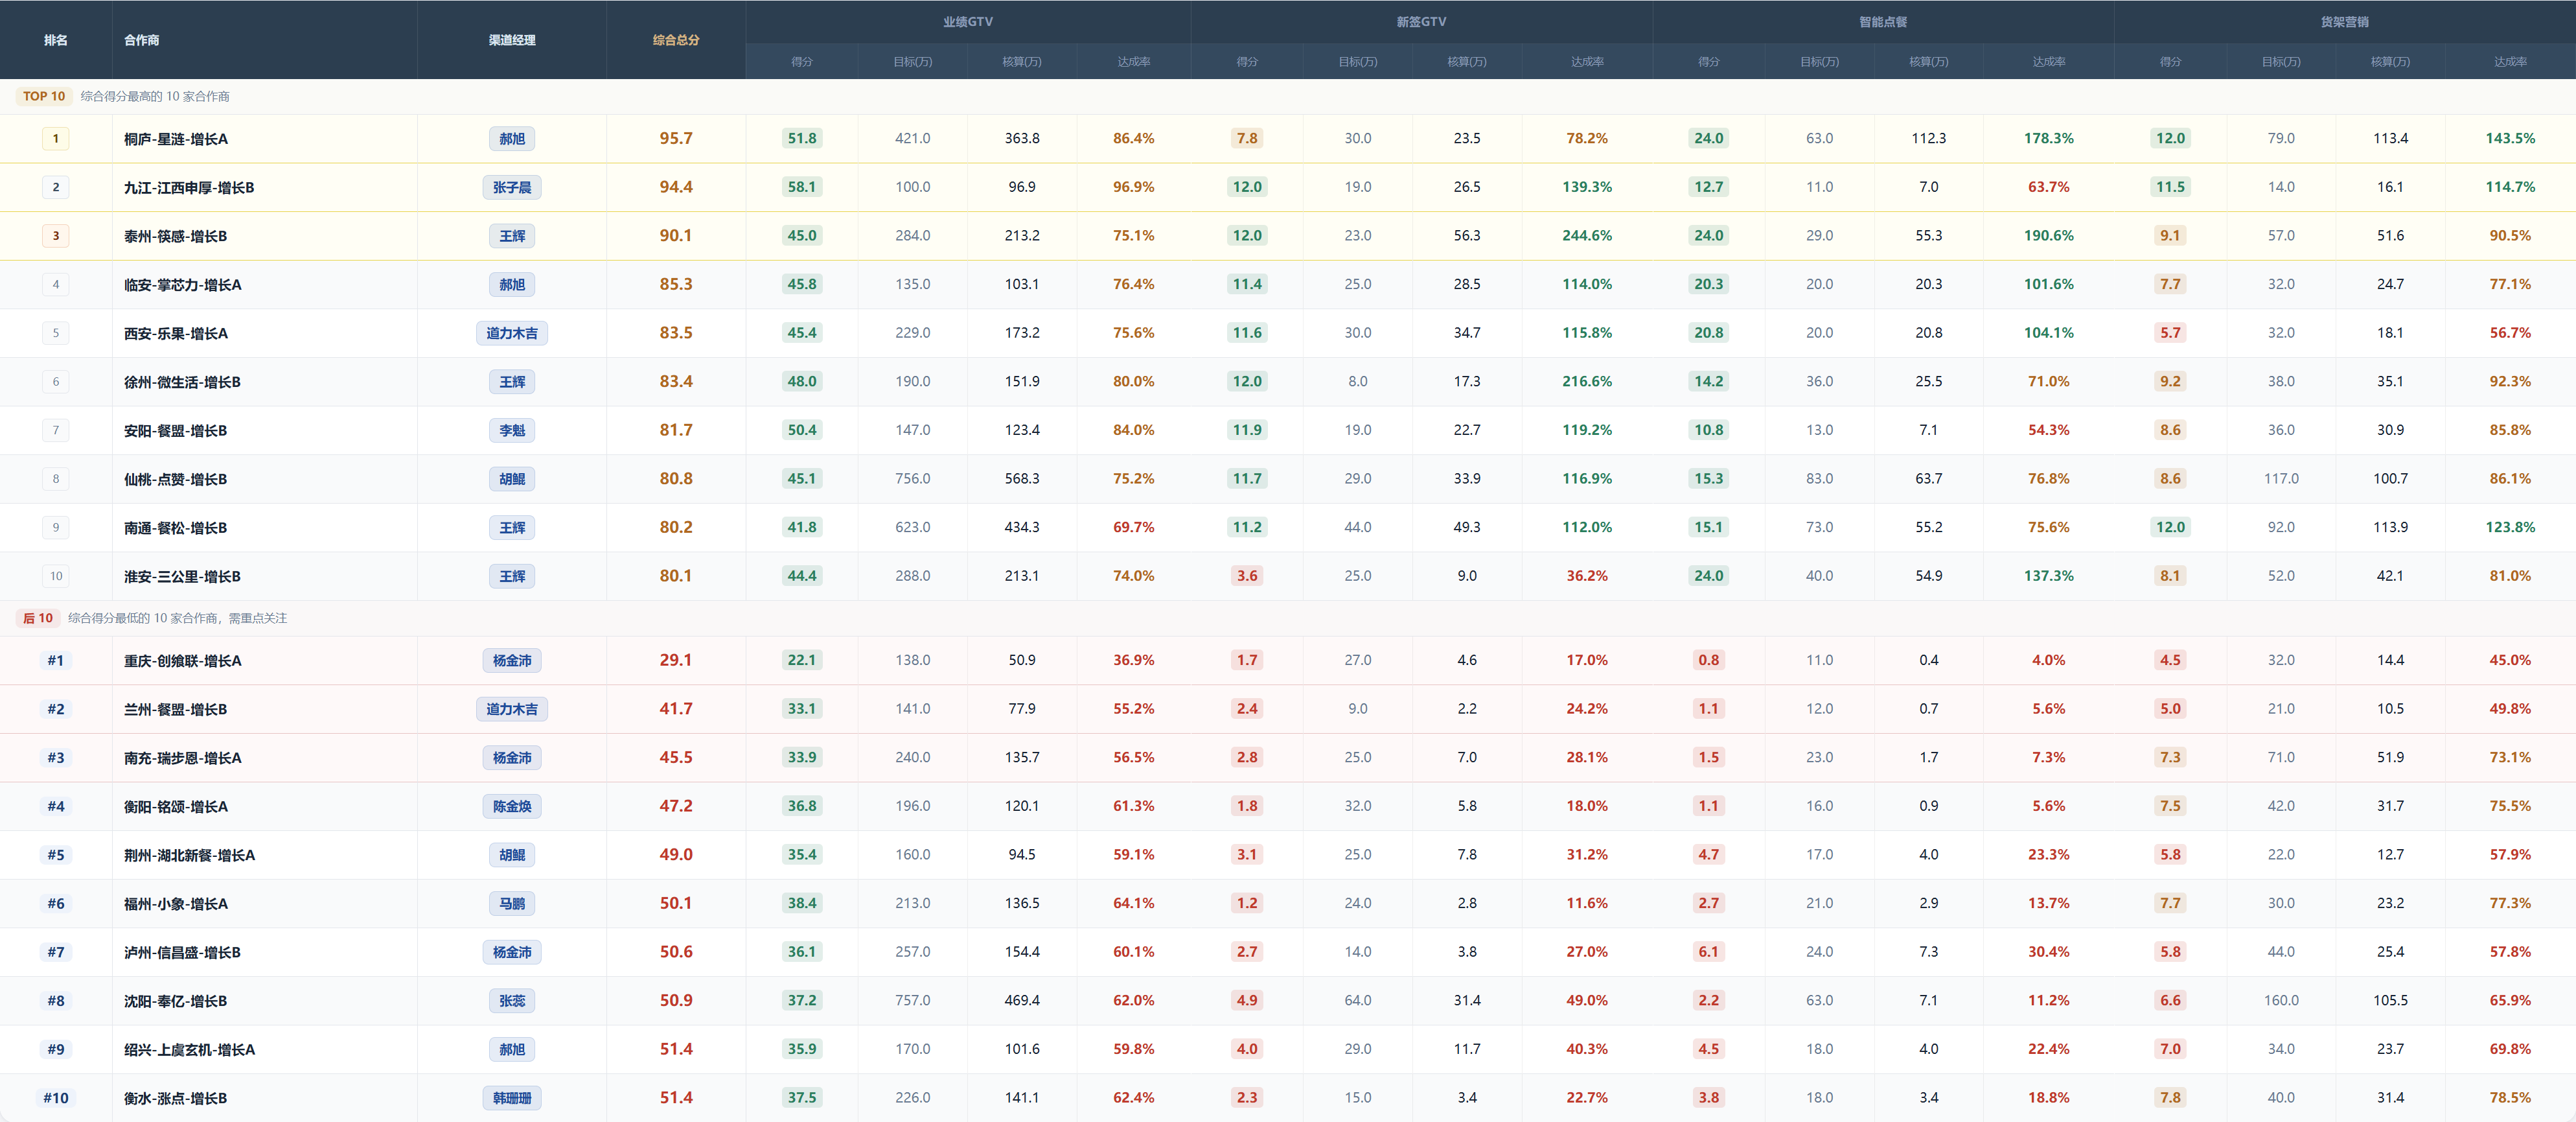Screen dimensions: 2576x1122
Task: Select the 新签GTV group header
Action: click(1421, 21)
